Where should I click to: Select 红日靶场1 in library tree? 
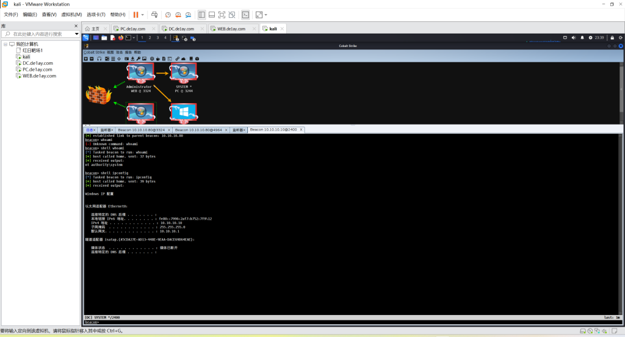click(32, 50)
